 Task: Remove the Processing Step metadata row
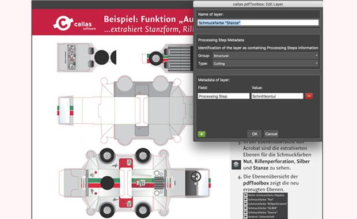coord(309,96)
